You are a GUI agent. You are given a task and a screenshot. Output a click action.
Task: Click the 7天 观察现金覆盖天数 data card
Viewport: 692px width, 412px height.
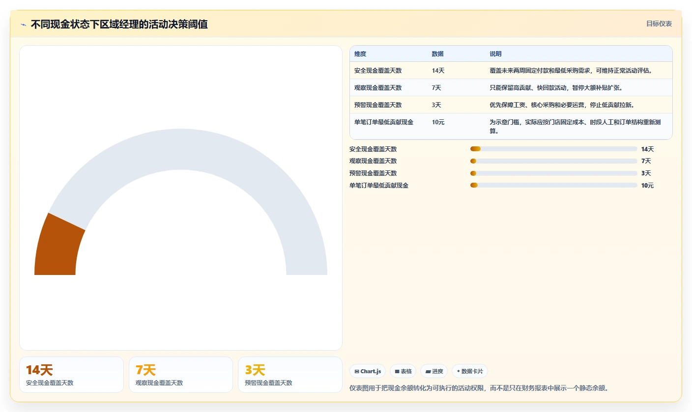181,375
